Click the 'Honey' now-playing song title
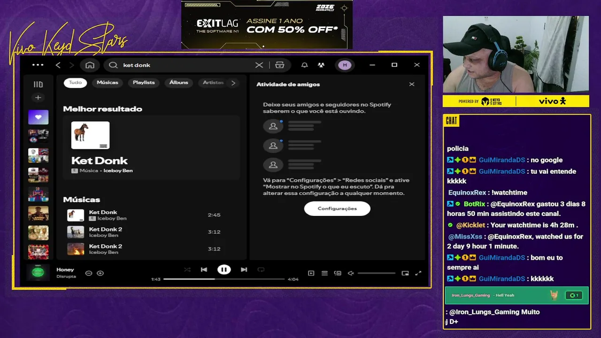This screenshot has height=338, width=601. (65, 270)
